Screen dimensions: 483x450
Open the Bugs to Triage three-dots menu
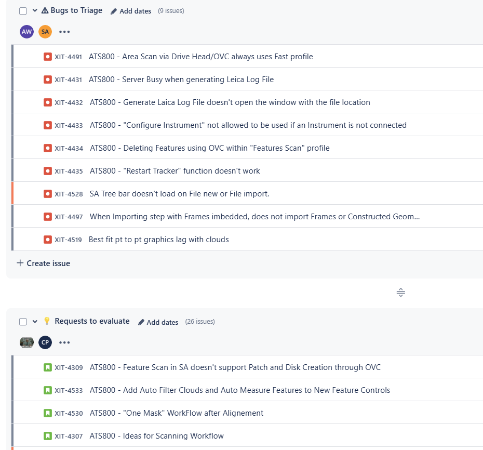point(64,32)
